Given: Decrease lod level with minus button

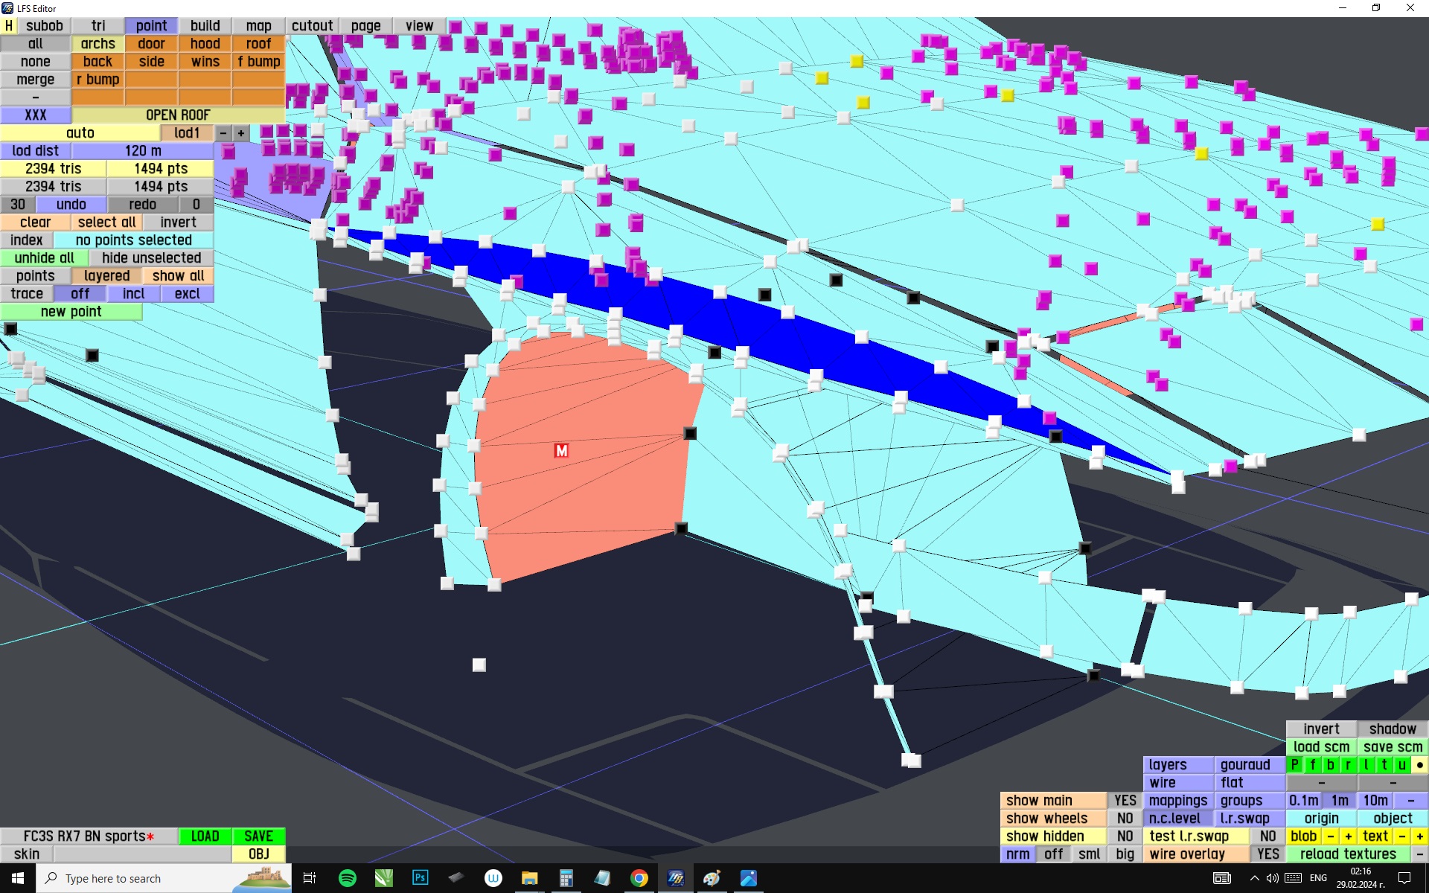Looking at the screenshot, I should 223,133.
